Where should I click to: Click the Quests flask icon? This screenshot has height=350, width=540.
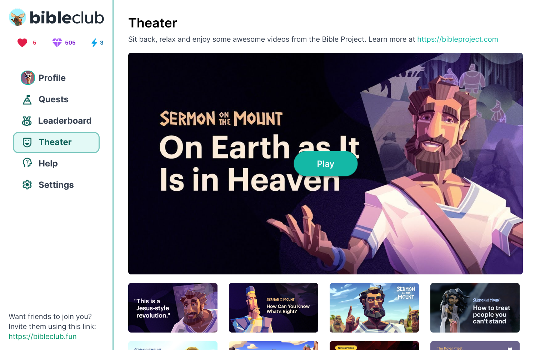tap(27, 99)
